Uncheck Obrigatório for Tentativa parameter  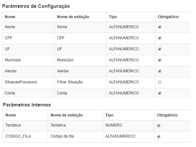click(x=159, y=126)
